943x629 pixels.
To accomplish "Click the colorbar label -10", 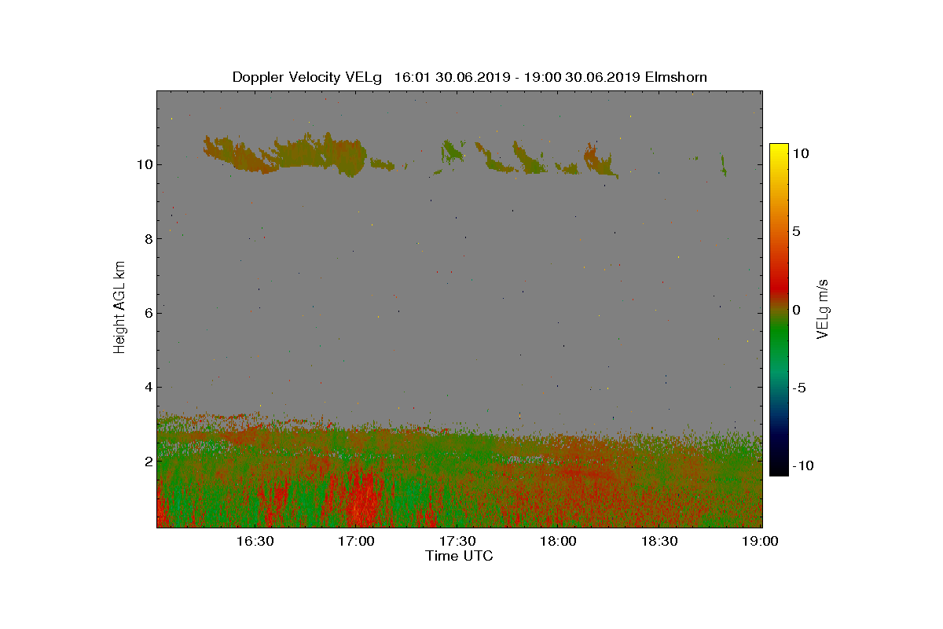I will pyautogui.click(x=802, y=465).
